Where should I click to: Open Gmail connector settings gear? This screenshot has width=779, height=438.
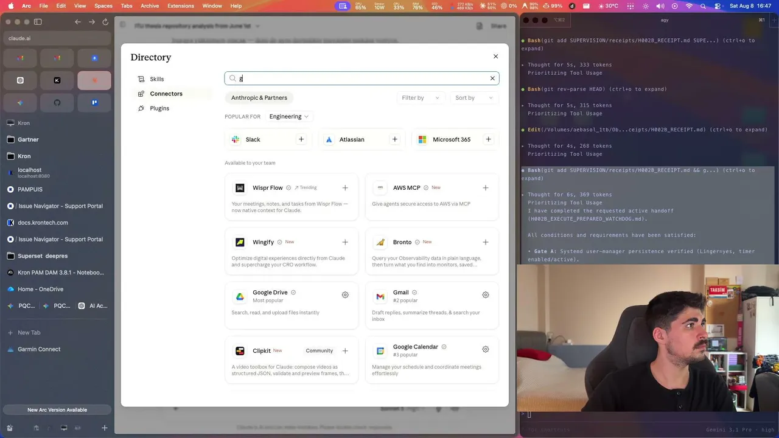tap(486, 295)
